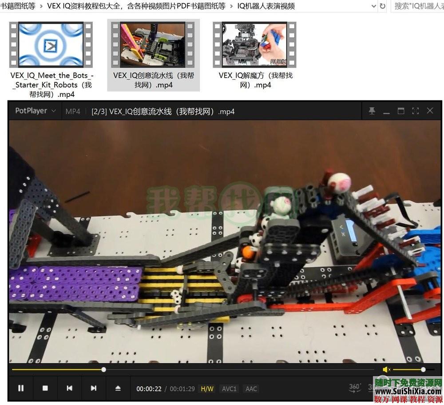Skip to the previous video file
This screenshot has width=444, height=405.
[x=69, y=388]
